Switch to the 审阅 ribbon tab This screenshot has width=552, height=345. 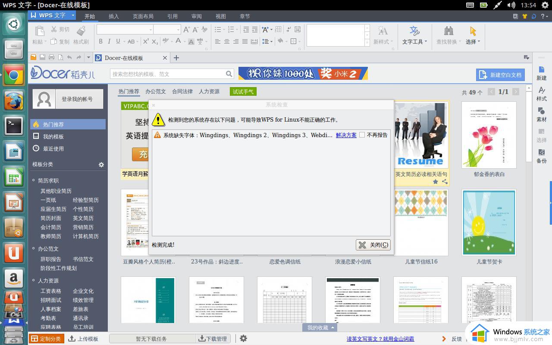[x=197, y=16]
